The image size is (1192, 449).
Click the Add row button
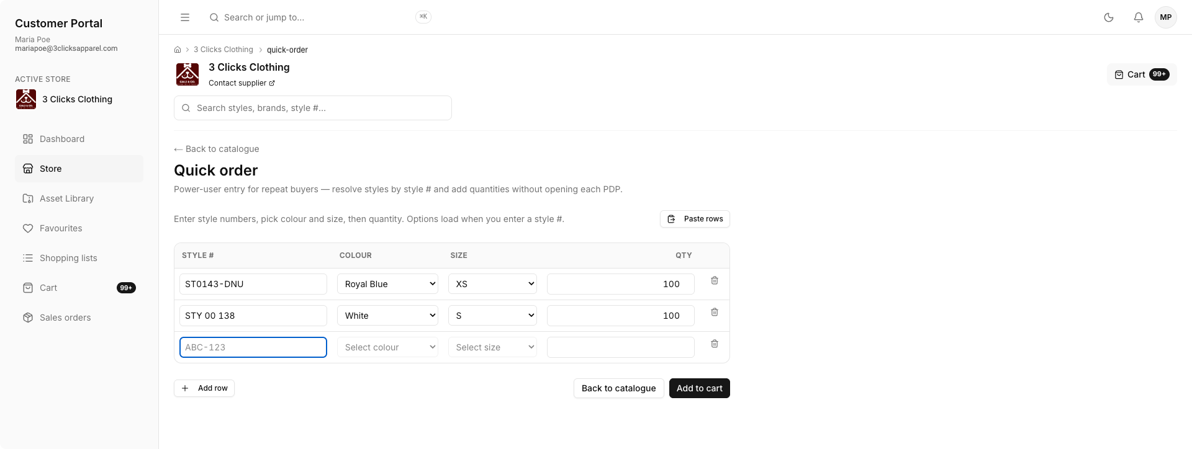tap(204, 388)
